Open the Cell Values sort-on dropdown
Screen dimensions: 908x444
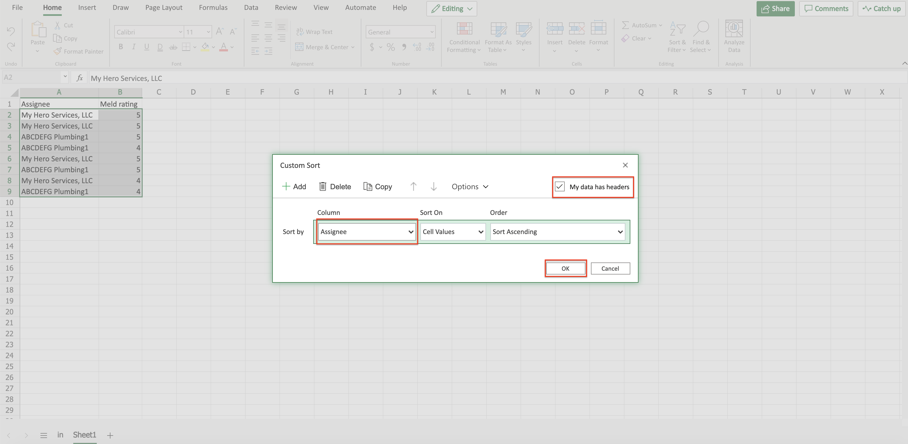click(x=453, y=232)
